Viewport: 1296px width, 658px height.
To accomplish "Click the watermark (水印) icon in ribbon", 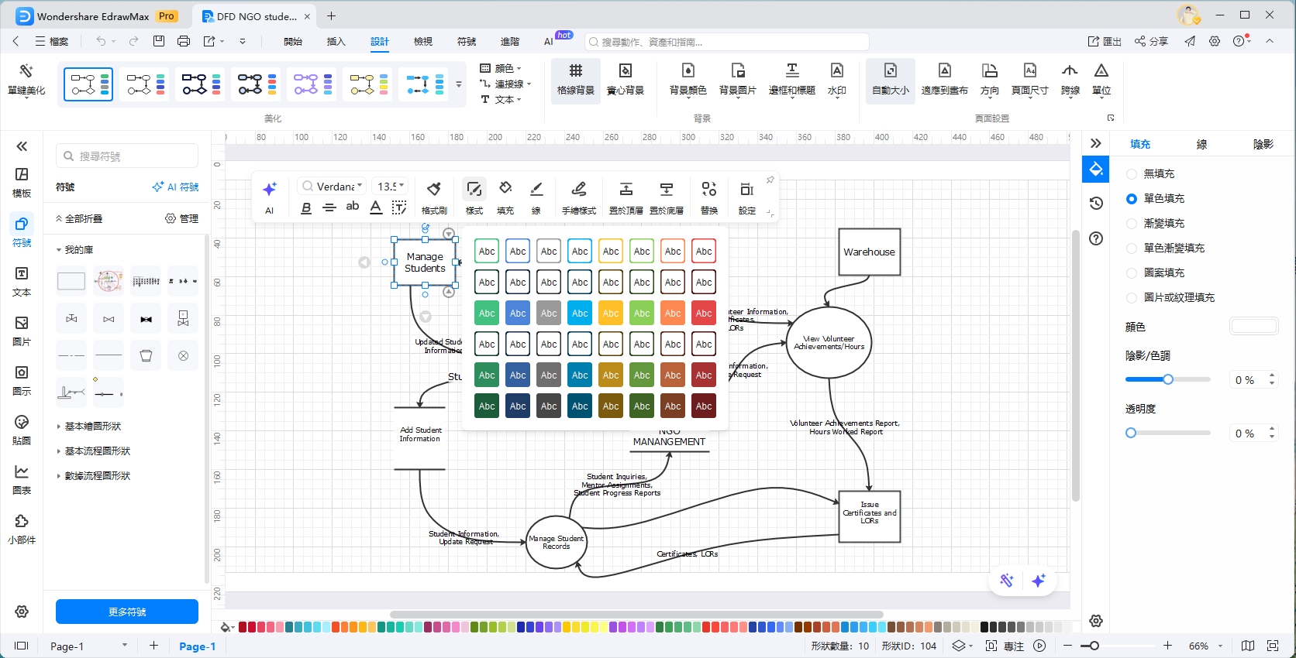I will (x=836, y=71).
